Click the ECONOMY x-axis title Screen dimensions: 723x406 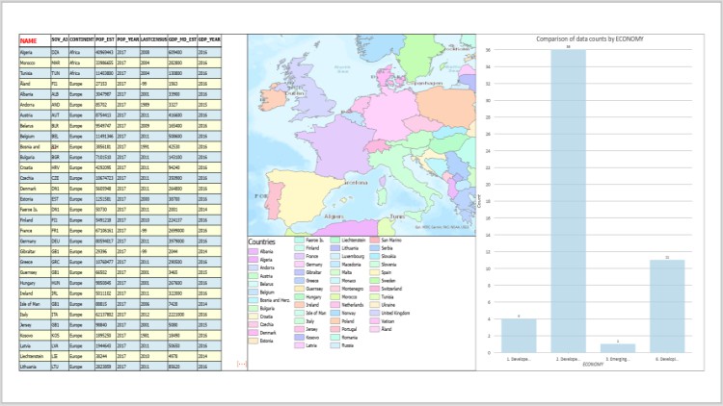pos(593,364)
